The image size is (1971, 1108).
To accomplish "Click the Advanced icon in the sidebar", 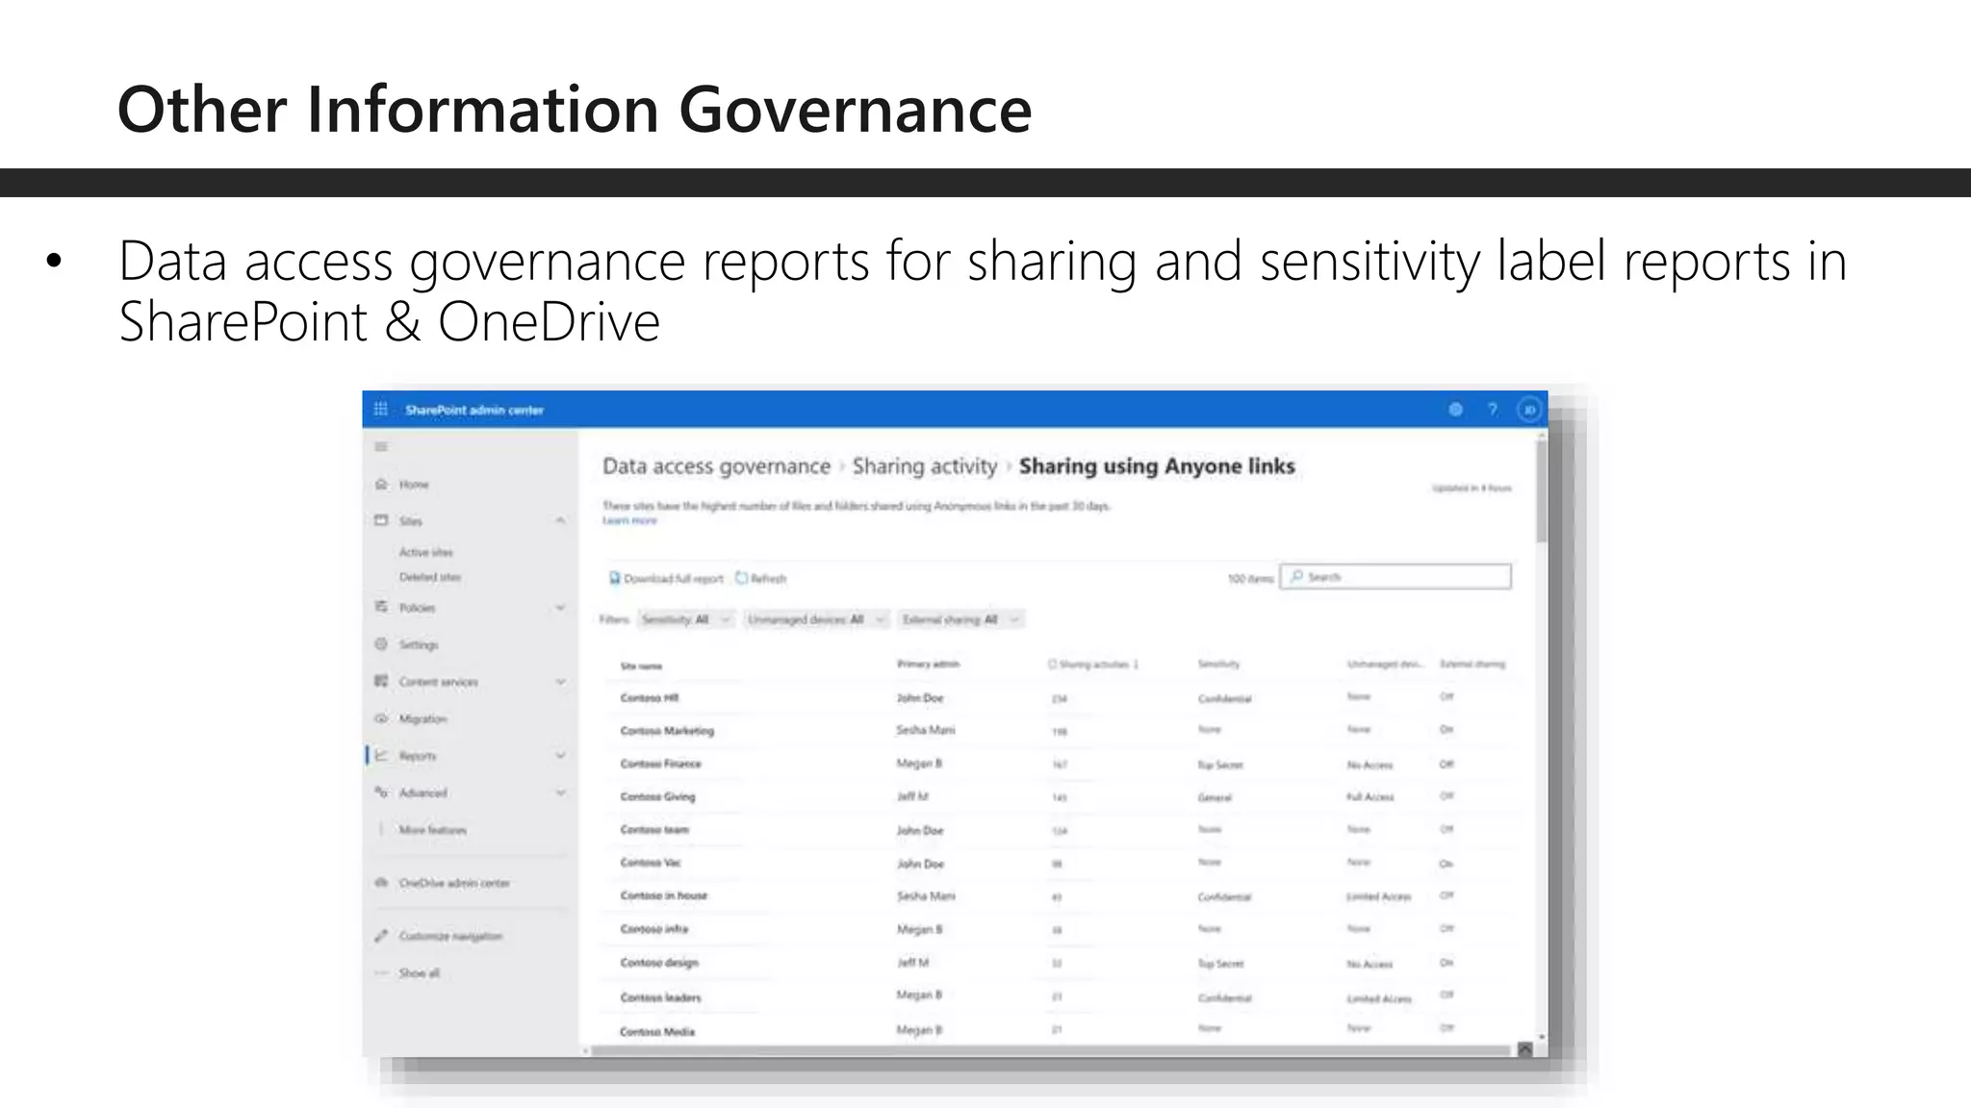I will point(381,793).
